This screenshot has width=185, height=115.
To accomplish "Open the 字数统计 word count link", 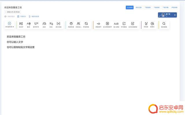I will pyautogui.click(x=22, y=17).
